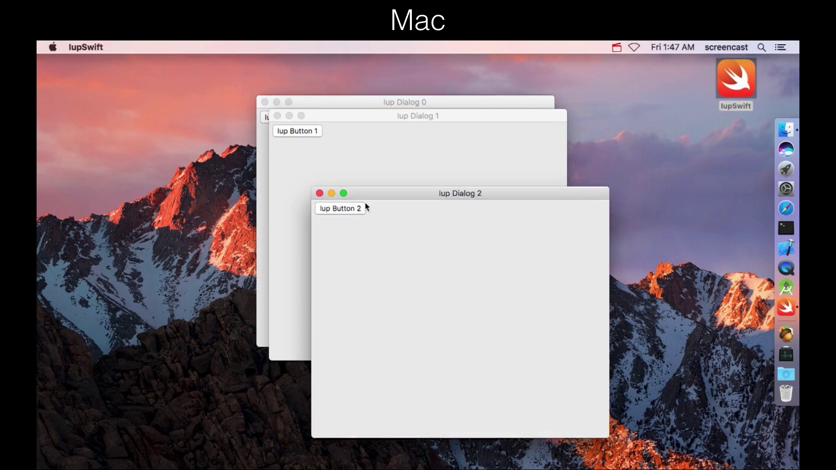Open the Downloads folder in the dock
Screen dimensions: 836x470
click(786, 374)
